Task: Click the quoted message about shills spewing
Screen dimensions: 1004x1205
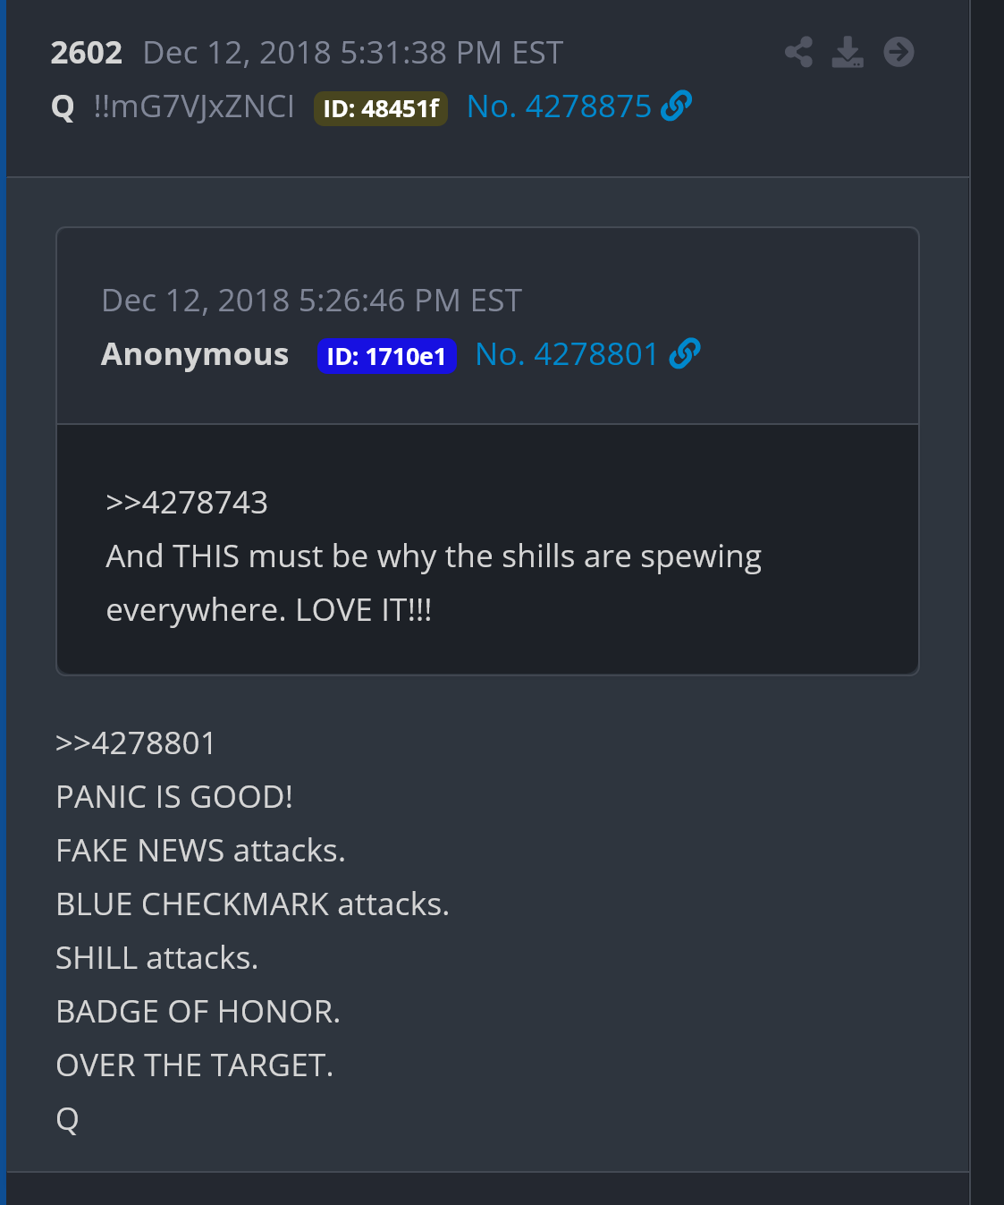Action: pos(434,583)
